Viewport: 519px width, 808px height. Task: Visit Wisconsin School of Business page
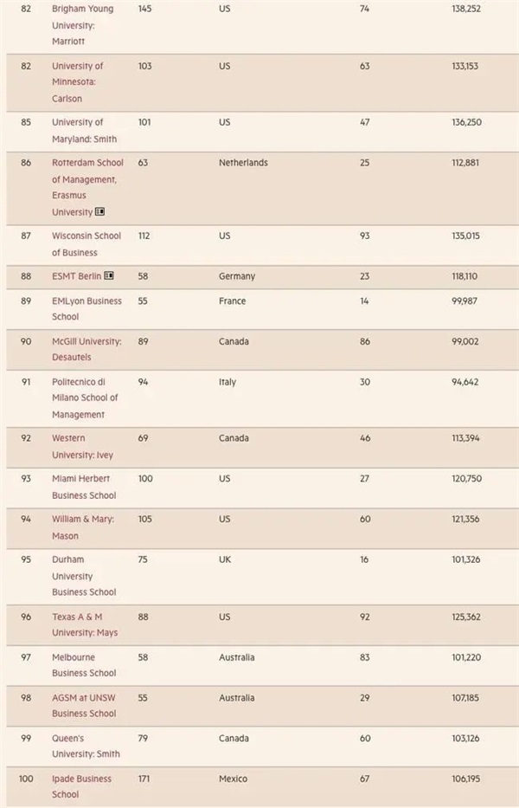(86, 244)
